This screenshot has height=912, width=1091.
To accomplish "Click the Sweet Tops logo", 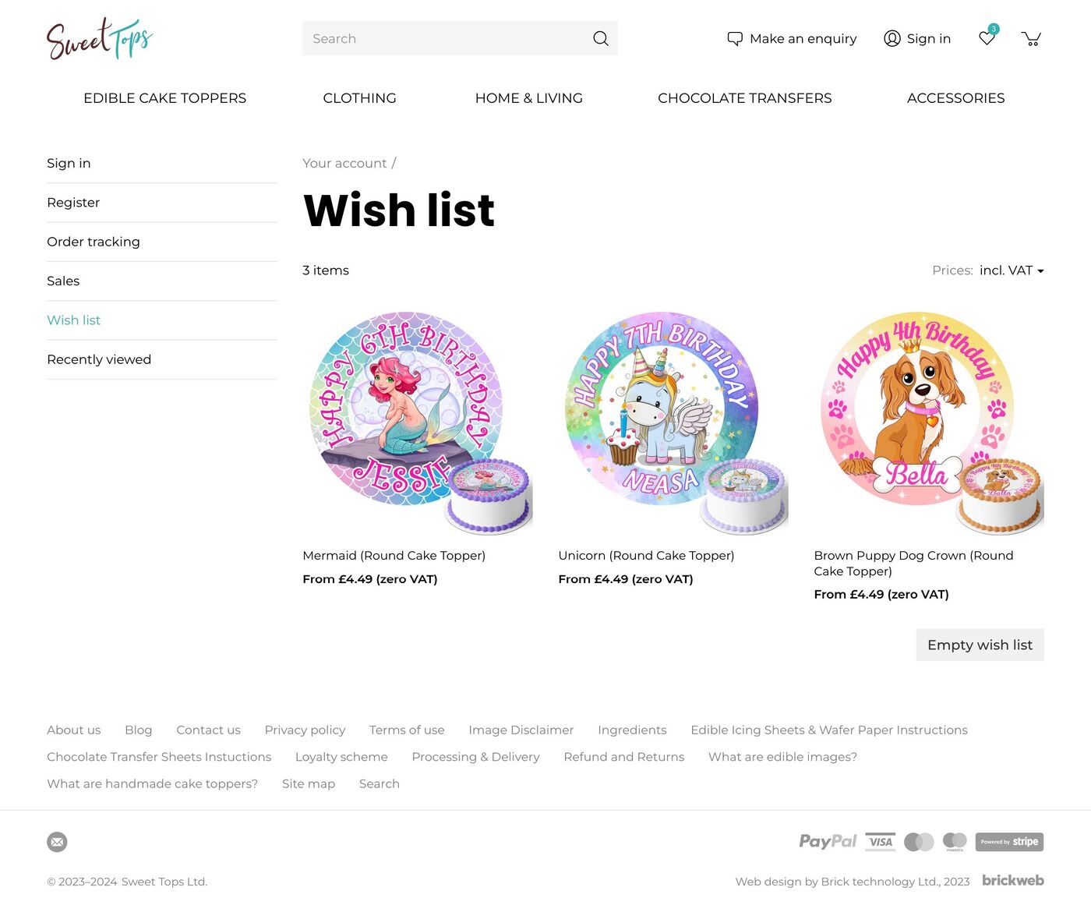I will pyautogui.click(x=100, y=39).
